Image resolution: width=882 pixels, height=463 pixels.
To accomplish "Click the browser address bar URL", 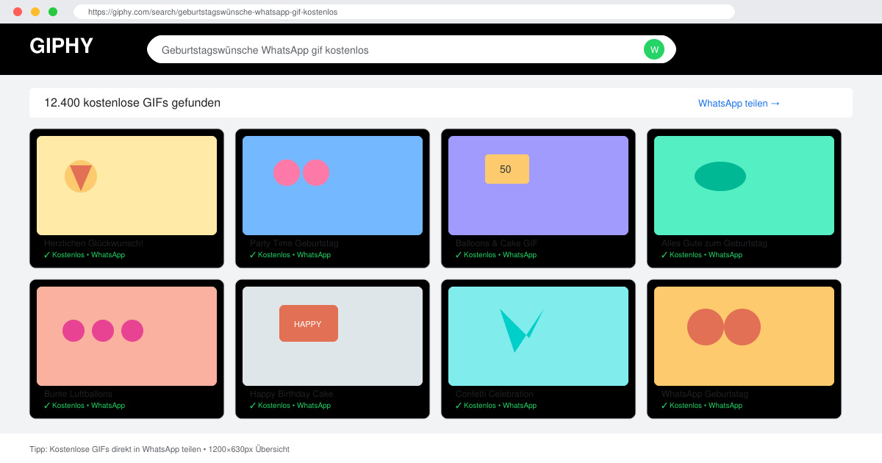I will [404, 12].
